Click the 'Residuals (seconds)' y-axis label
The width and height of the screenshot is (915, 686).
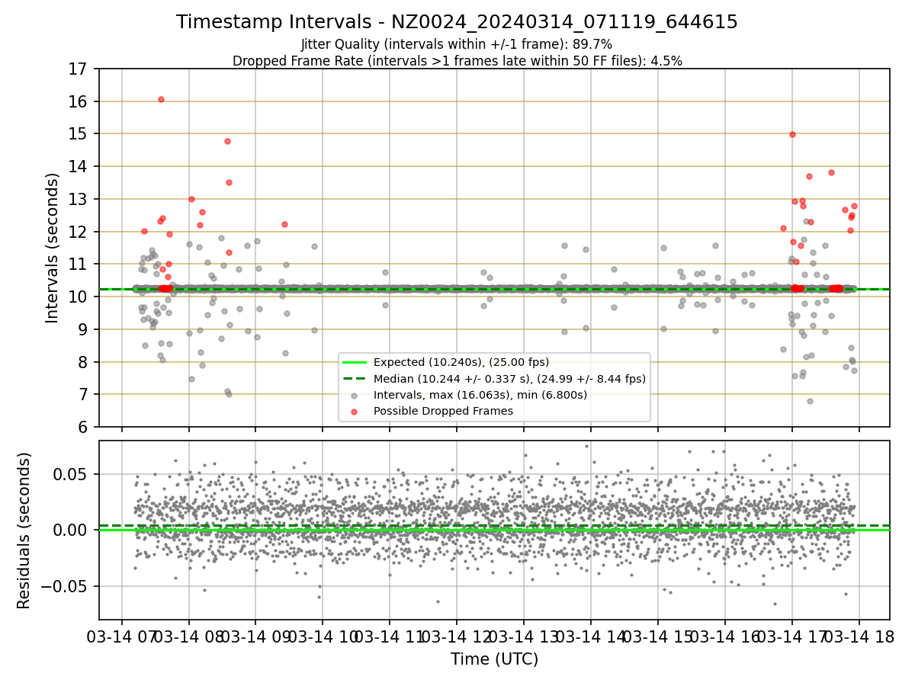(24, 531)
